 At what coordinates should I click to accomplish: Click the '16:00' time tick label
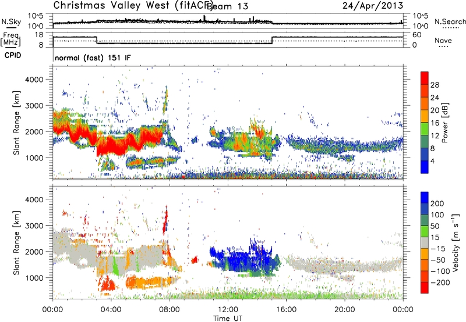[286, 310]
